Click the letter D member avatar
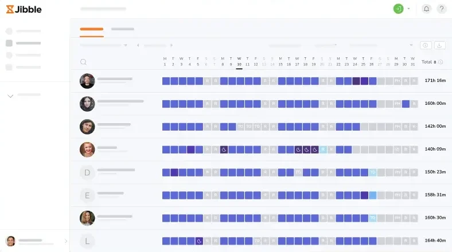This screenshot has height=252, width=452. (87, 172)
